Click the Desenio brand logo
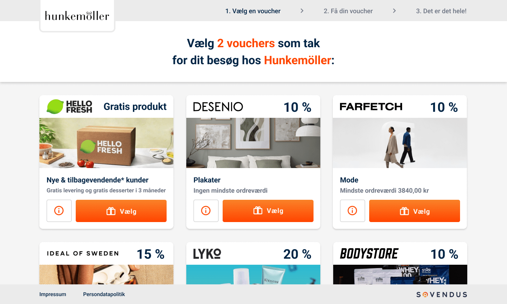This screenshot has width=507, height=304. pyautogui.click(x=218, y=107)
